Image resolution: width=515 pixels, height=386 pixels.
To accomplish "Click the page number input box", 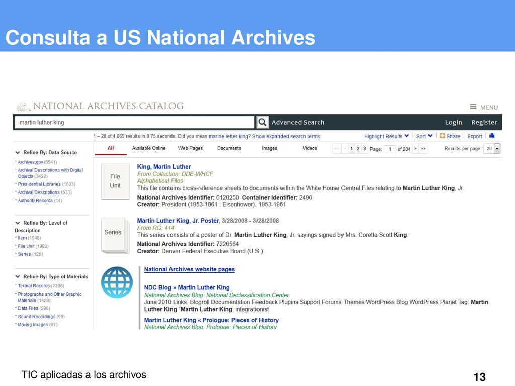I will click(x=390, y=149).
